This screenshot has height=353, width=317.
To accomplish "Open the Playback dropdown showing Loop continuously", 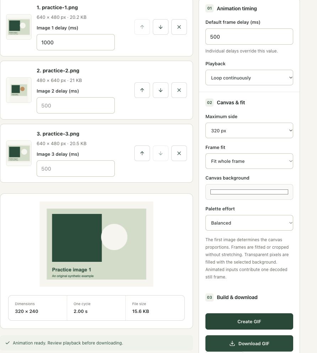I will point(249,78).
